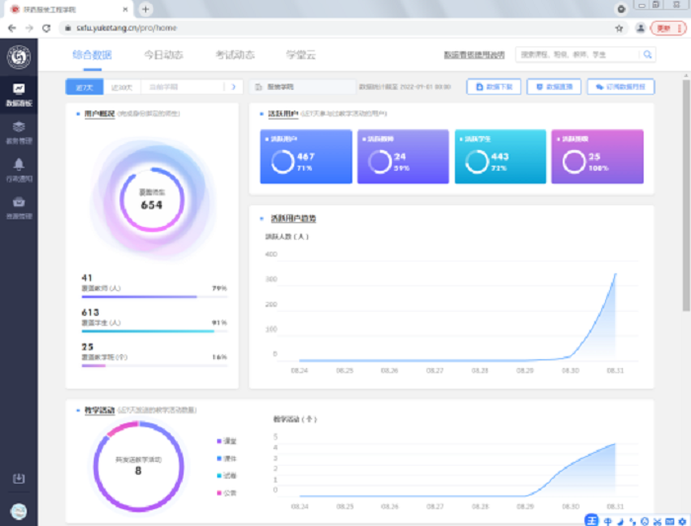Switch to the 今日动态 tab
Image resolution: width=691 pixels, height=526 pixels.
coord(164,55)
